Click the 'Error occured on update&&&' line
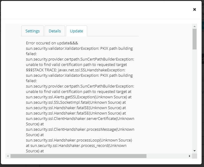Screen dimensions: 204x167 point(52,43)
